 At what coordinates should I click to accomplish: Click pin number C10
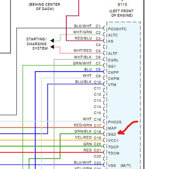(x=97, y=82)
